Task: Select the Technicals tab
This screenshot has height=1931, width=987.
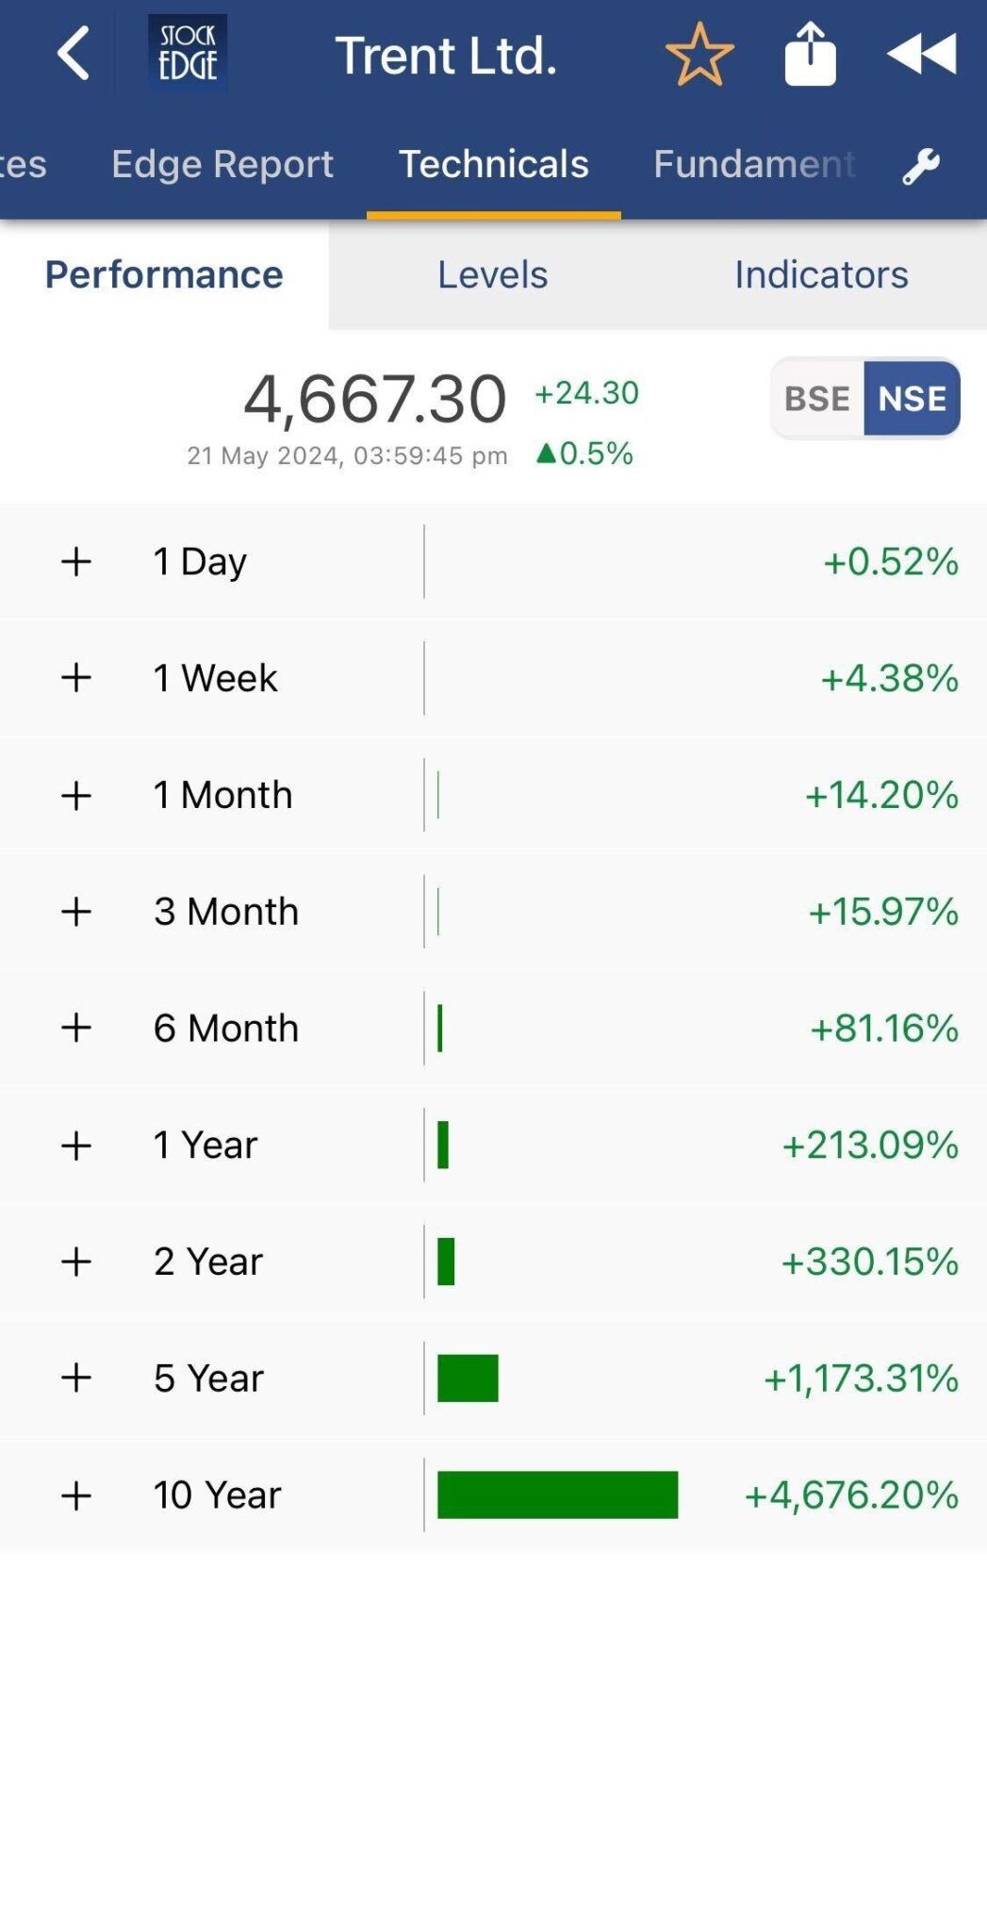Action: 493,164
